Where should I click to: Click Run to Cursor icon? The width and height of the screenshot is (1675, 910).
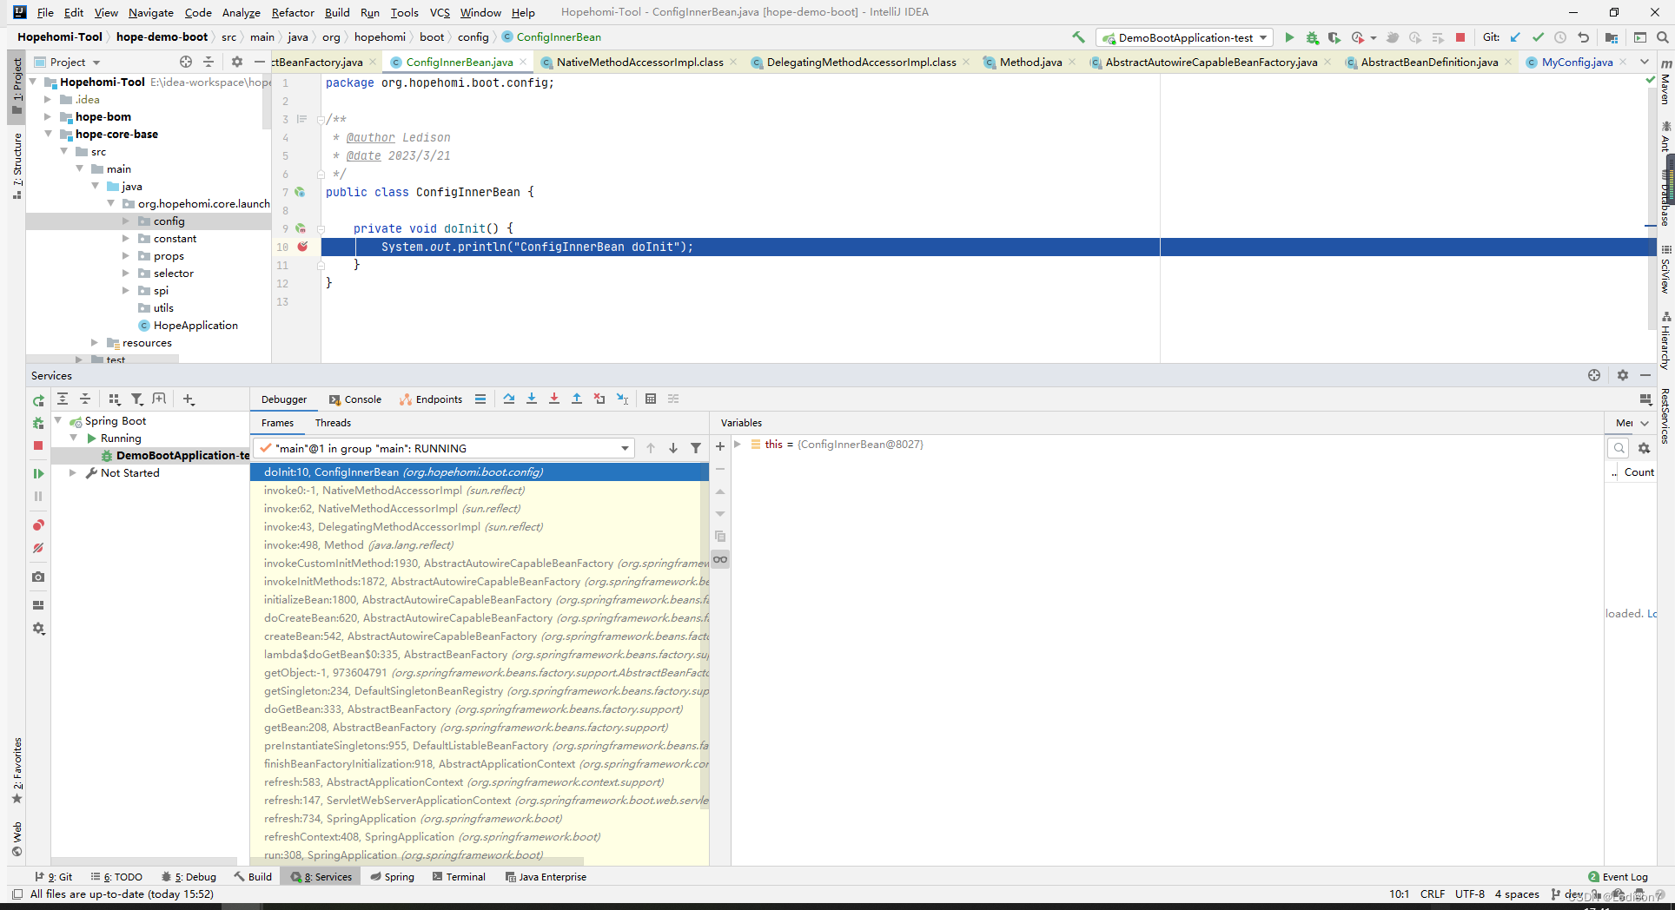[622, 399]
